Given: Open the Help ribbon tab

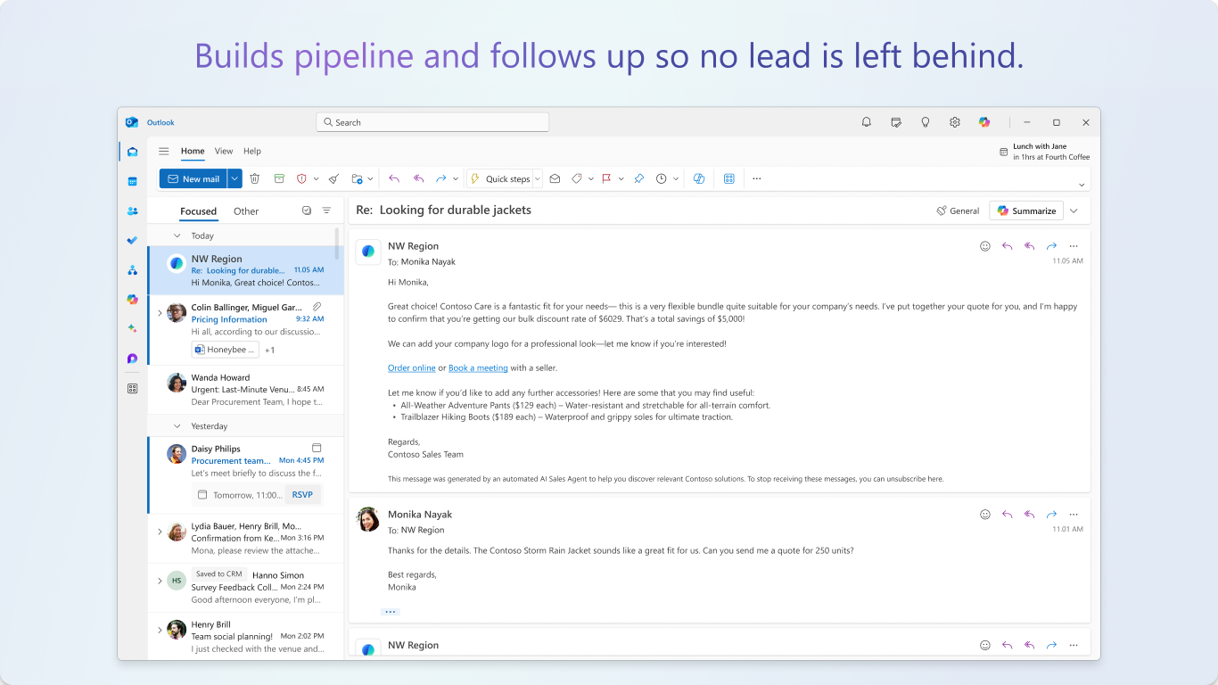Looking at the screenshot, I should [252, 152].
